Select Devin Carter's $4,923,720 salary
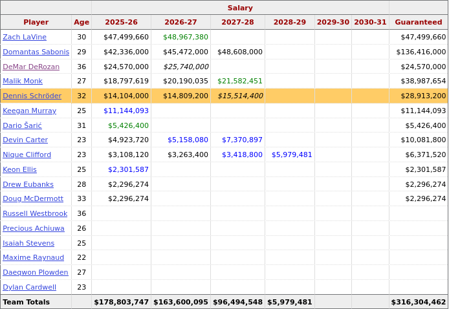Viewport: 449px width, 309px height. pyautogui.click(x=128, y=140)
